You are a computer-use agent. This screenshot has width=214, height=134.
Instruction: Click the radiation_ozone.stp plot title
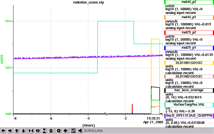(89, 2)
